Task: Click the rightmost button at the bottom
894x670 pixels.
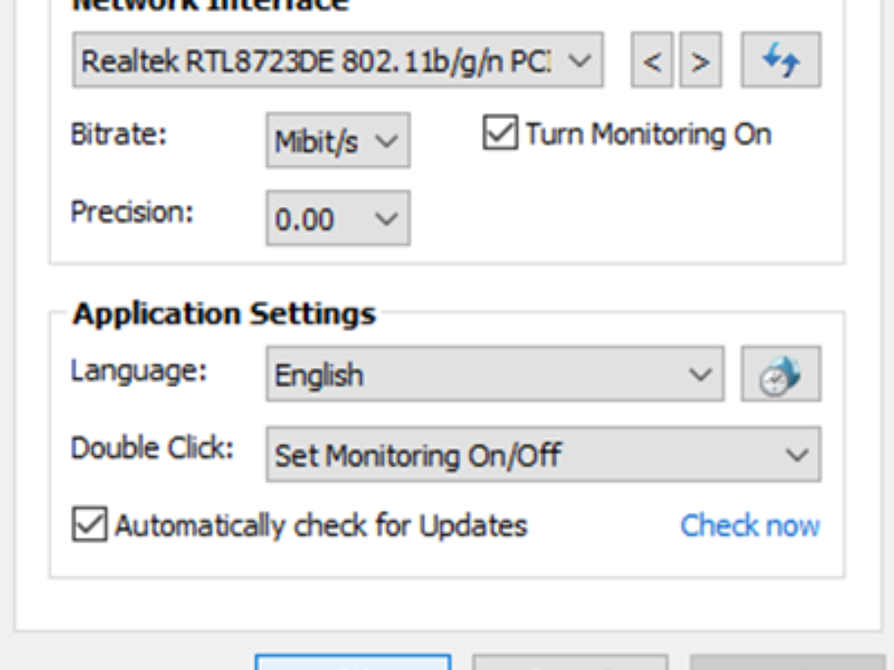Action: point(787,663)
